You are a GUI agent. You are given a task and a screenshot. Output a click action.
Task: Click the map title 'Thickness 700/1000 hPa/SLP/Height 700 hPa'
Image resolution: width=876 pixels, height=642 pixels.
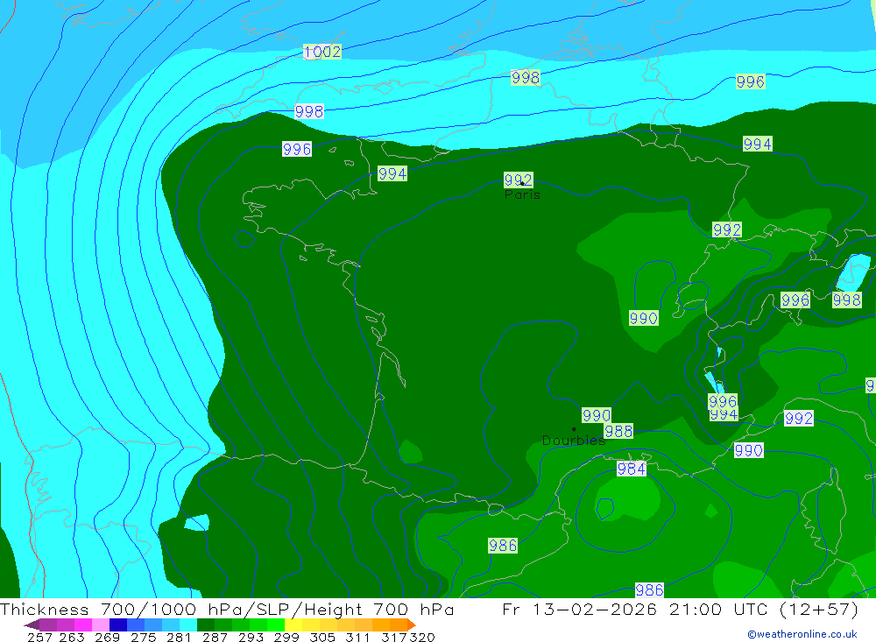[227, 609]
